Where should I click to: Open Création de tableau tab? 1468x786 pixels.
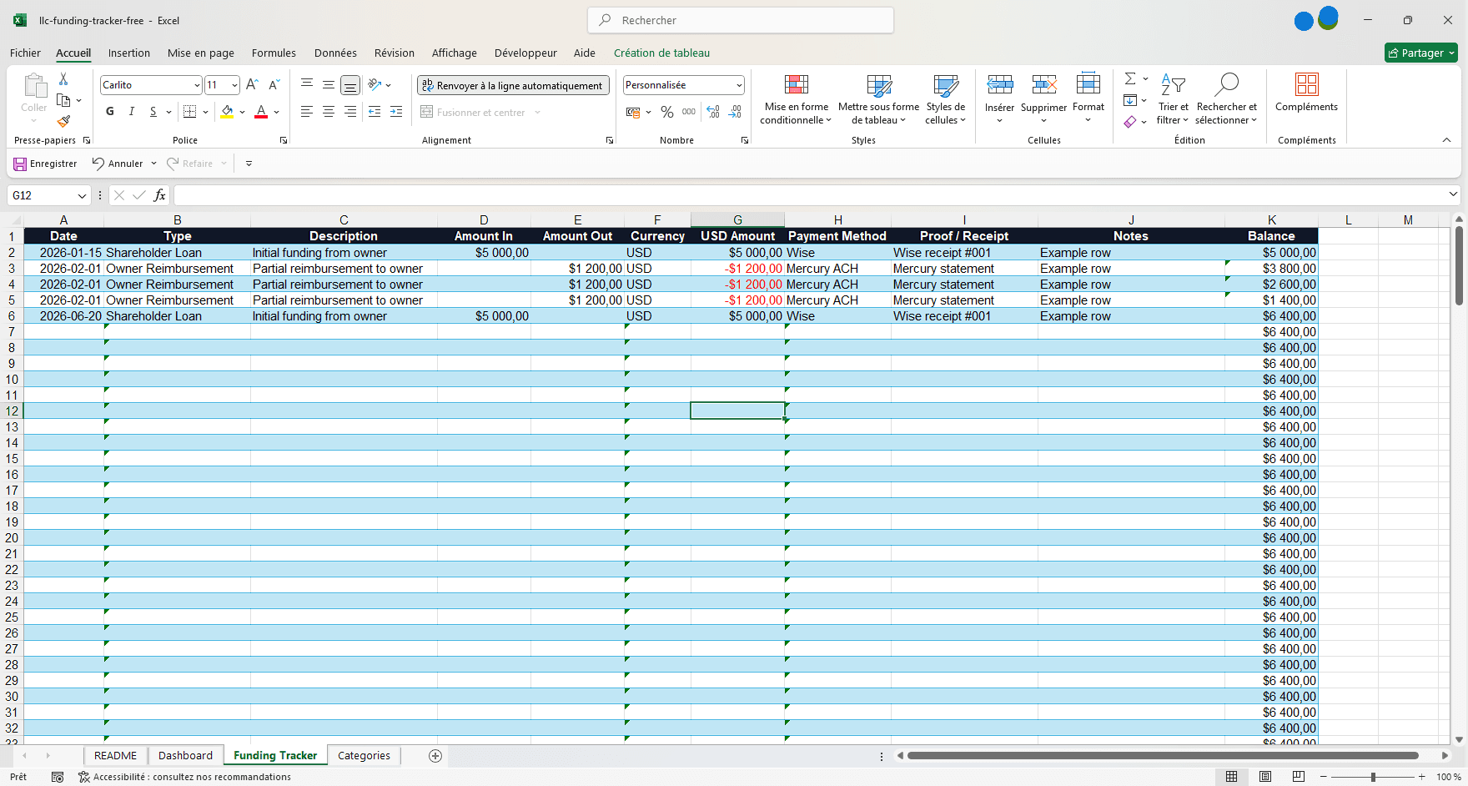pos(661,53)
